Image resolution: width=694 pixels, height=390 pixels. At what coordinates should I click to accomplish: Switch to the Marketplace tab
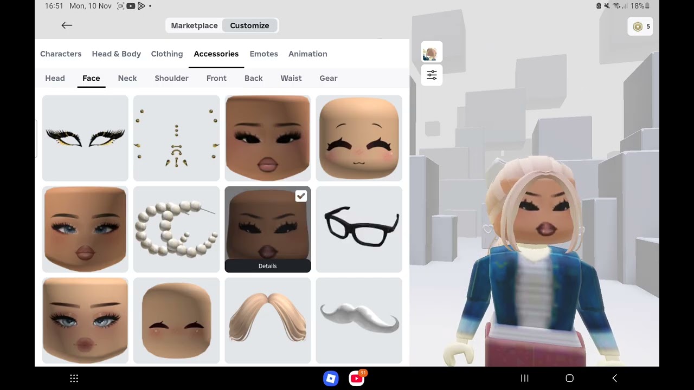pyautogui.click(x=194, y=25)
